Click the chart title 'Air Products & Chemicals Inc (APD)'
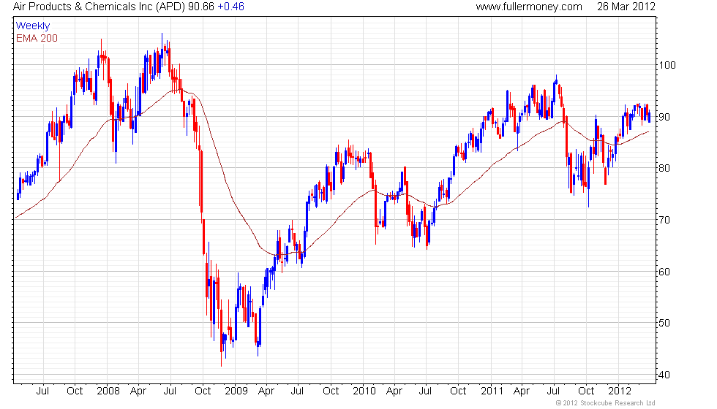717x409 pixels. coord(99,7)
